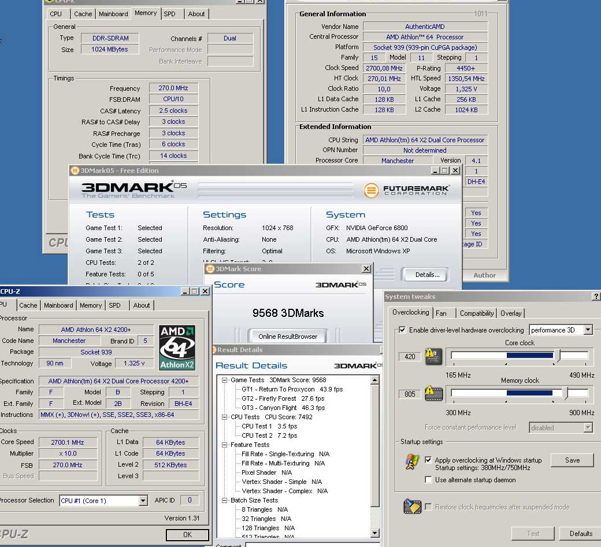Open About tab in top CPU-Z

tap(196, 14)
